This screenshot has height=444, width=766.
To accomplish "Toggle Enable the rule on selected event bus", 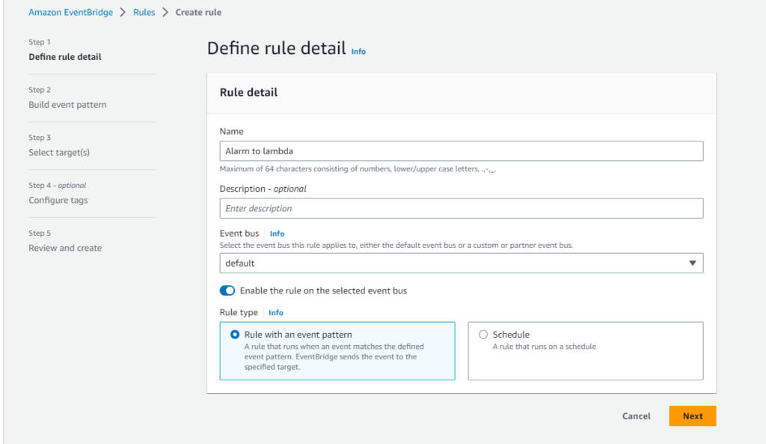I will [227, 291].
